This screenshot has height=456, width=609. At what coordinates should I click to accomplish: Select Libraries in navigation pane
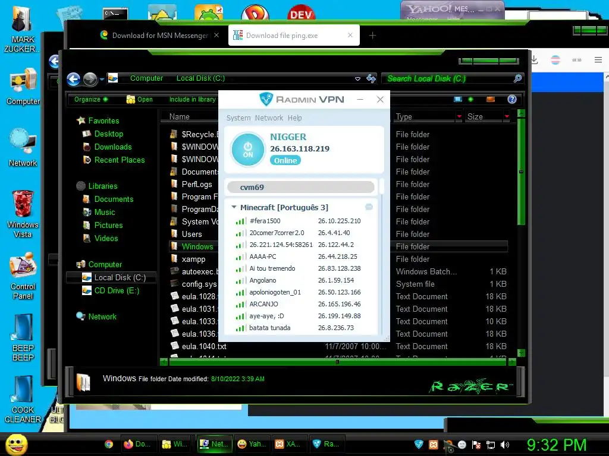click(102, 186)
